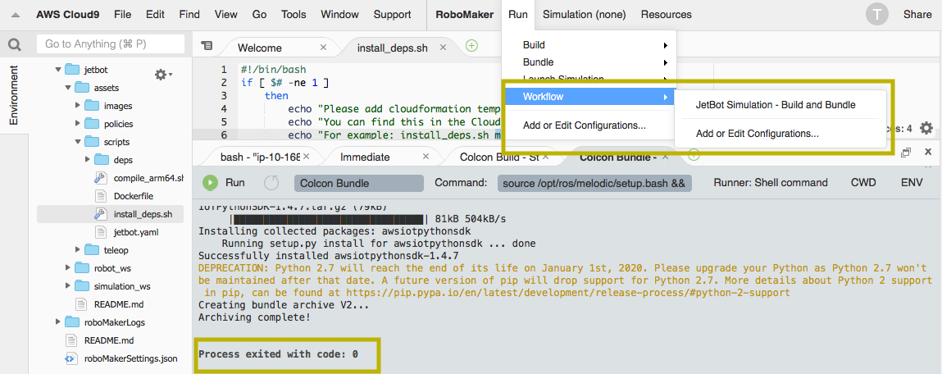Collapse the assets folder
Viewport: 942px width, 374px height.
pyautogui.click(x=68, y=88)
